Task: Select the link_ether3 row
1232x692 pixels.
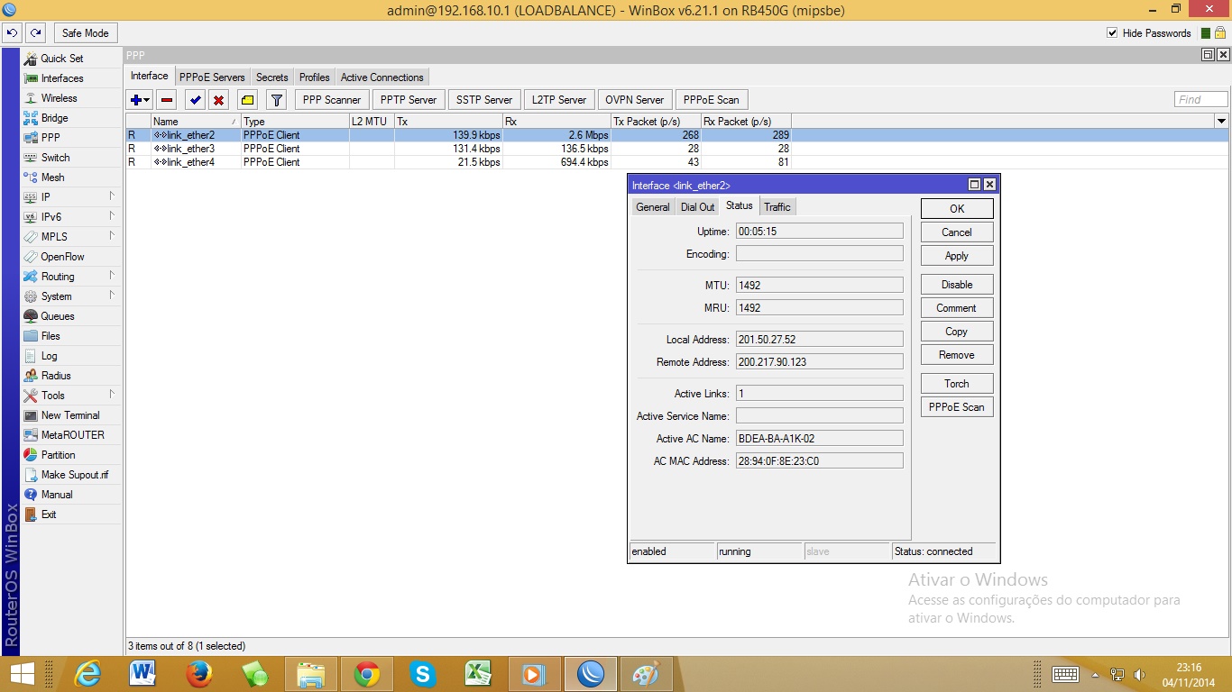Action: (x=676, y=149)
